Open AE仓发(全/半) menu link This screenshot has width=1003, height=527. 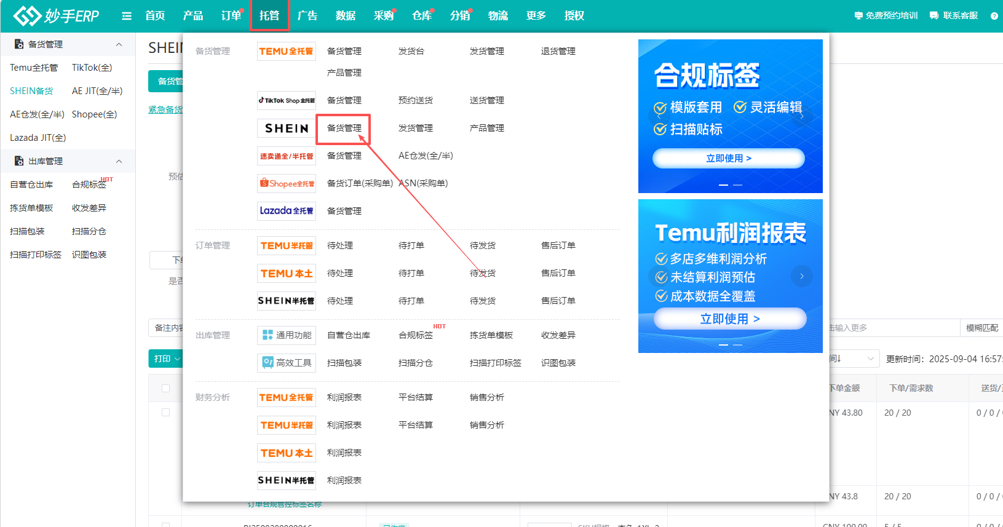coord(426,156)
